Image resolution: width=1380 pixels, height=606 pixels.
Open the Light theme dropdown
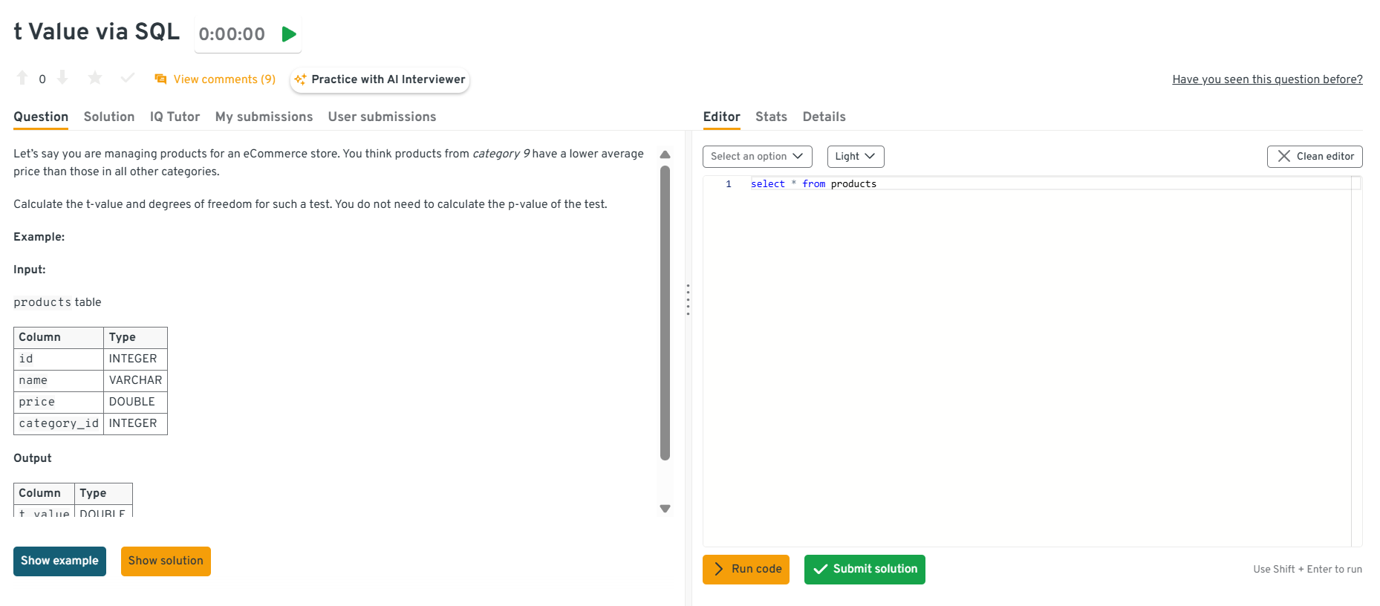pos(855,157)
